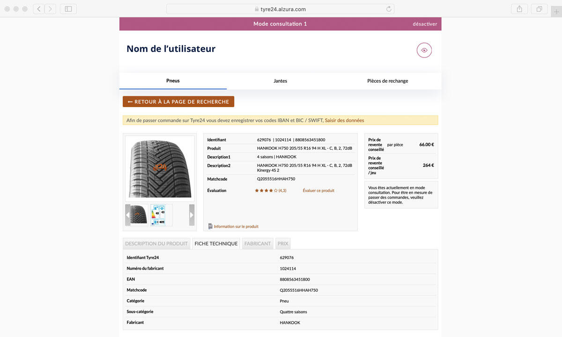Click the large tyre product image

point(160,169)
